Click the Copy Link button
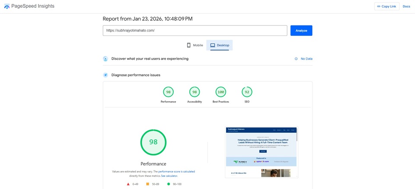 coord(386,6)
